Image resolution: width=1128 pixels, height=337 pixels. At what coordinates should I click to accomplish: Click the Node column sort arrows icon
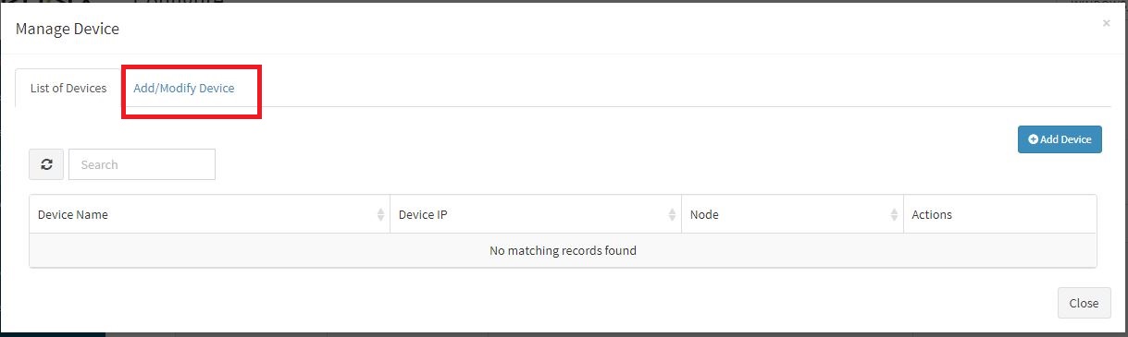point(894,214)
